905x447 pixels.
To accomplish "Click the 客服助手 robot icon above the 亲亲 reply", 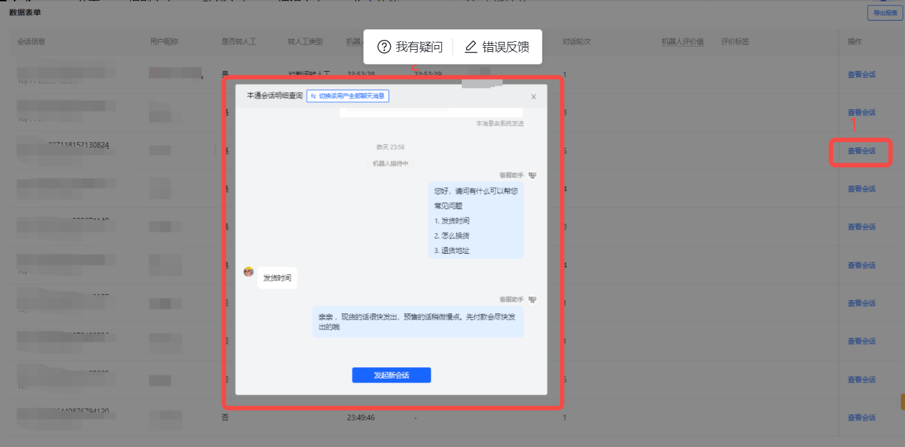I will 532,300.
